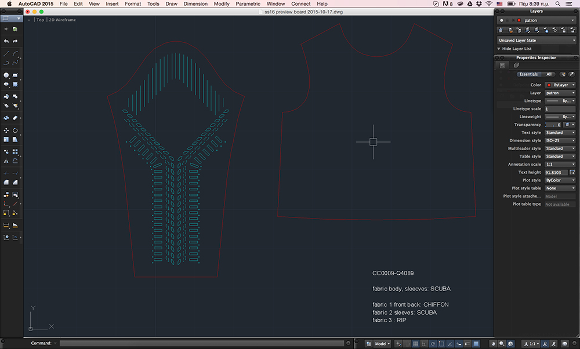The width and height of the screenshot is (580, 349).
Task: Select the Fillet tool
Action: coord(6,182)
